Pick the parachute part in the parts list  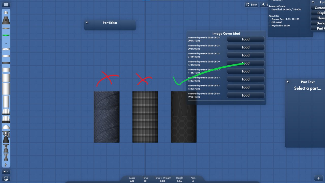click(x=6, y=12)
